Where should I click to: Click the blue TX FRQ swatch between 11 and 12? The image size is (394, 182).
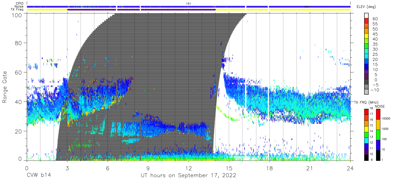(366, 146)
